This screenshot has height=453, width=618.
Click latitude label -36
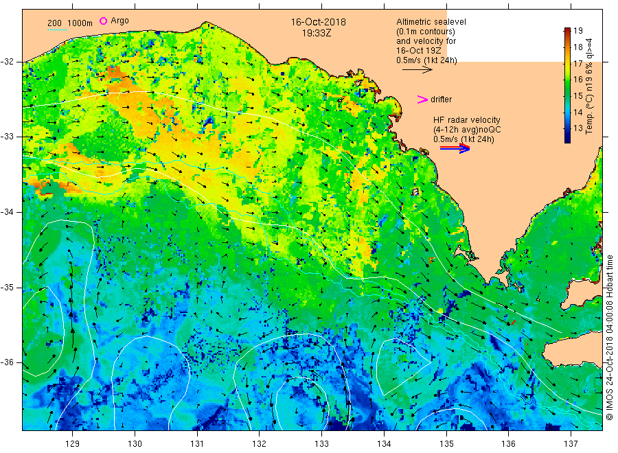coord(7,362)
